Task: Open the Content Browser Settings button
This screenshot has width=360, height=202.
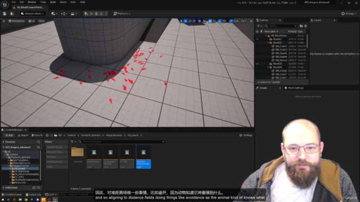Action: coord(246,135)
